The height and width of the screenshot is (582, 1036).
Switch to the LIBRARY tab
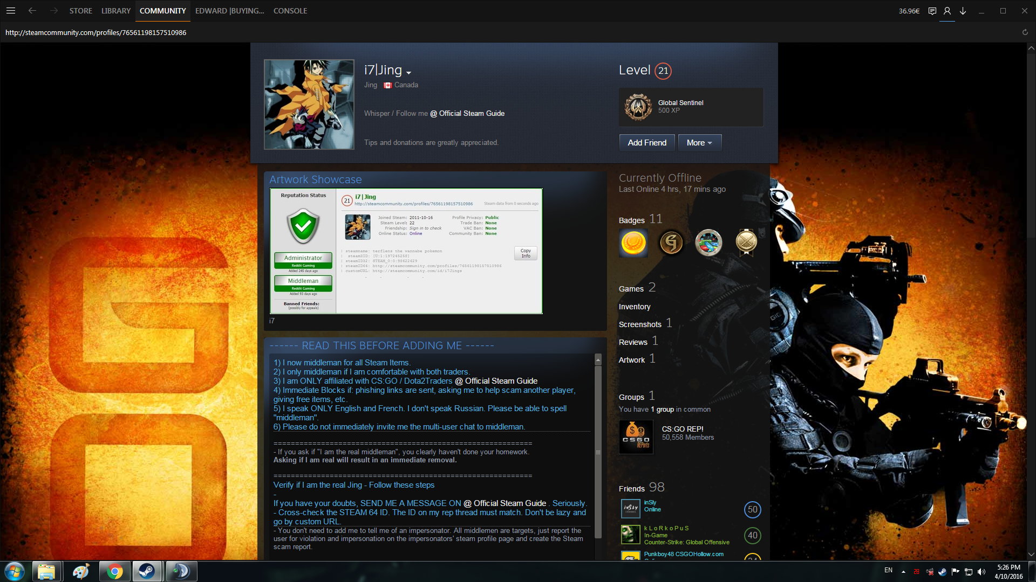[116, 11]
